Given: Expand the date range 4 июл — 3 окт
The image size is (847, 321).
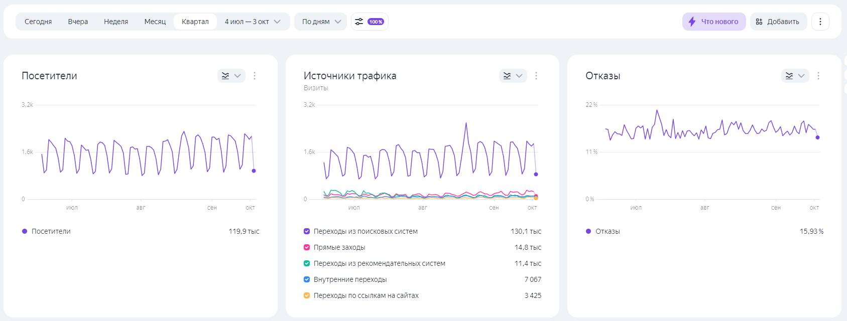Looking at the screenshot, I should (253, 22).
